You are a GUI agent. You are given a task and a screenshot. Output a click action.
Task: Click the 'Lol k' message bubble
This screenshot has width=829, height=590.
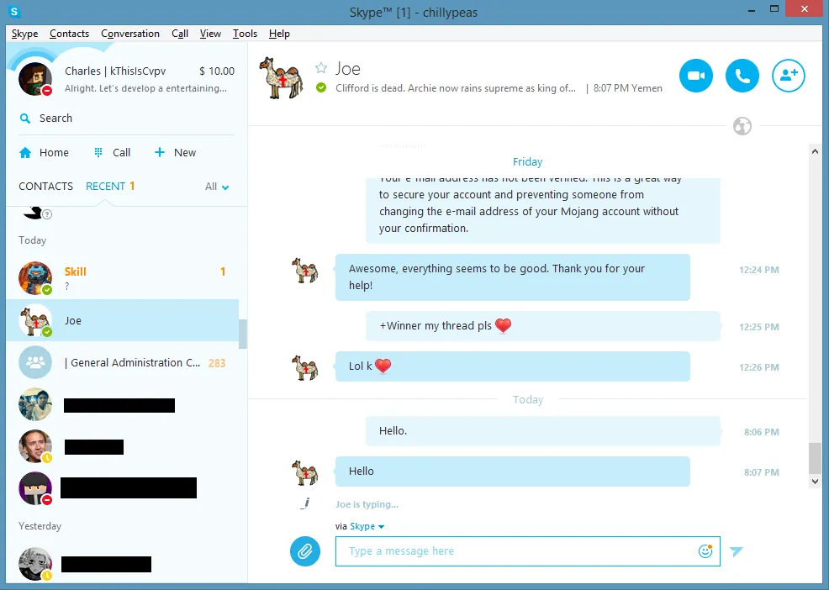point(512,366)
